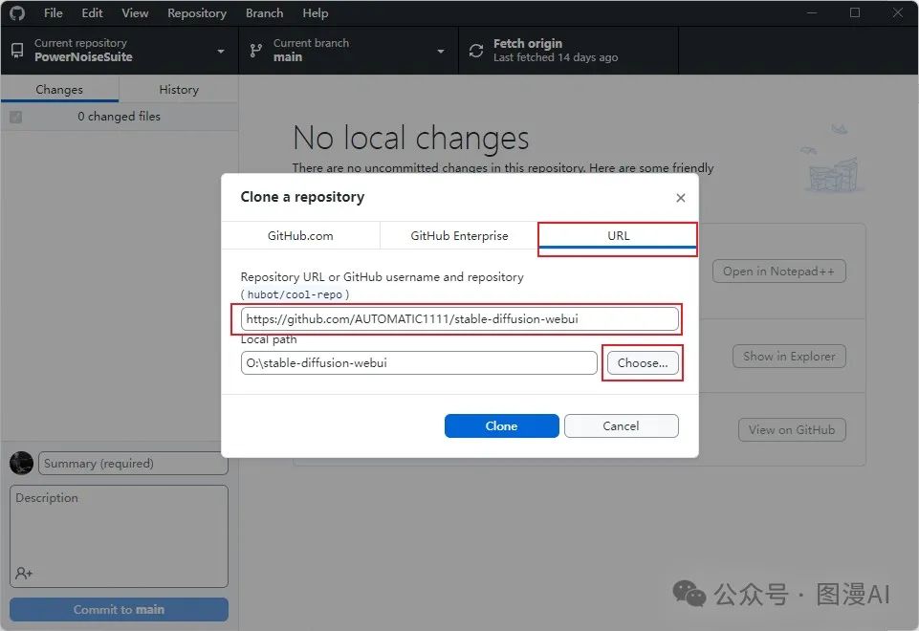Viewport: 919px width, 631px height.
Task: Close the Clone a repository dialog
Action: point(681,198)
